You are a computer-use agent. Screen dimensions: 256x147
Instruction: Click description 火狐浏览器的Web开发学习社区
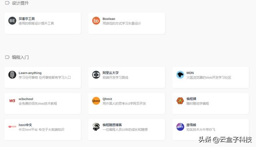click(x=209, y=77)
